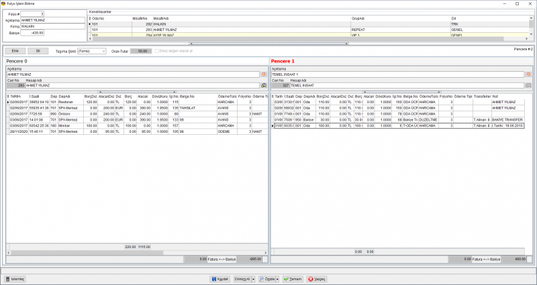Click the account lookup icon beside Pencere 0 Hesap Adı
537x285 pixels.
[x=264, y=86]
